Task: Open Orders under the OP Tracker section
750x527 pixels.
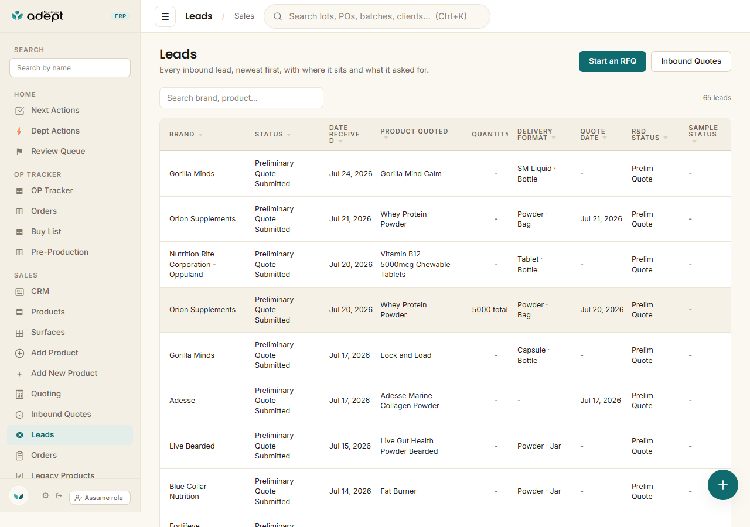Action: 70,211
